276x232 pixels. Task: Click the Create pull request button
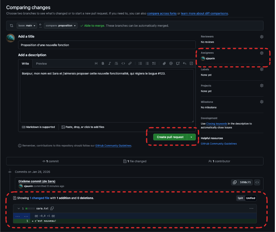click(170, 137)
